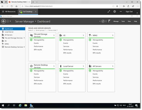Toggle full screen in web client
The width and height of the screenshot is (142, 110).
coord(109,12)
